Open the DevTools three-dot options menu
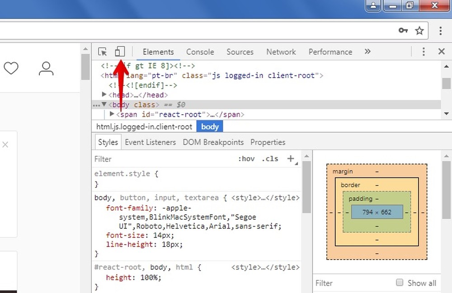This screenshot has height=293, width=452. (424, 51)
